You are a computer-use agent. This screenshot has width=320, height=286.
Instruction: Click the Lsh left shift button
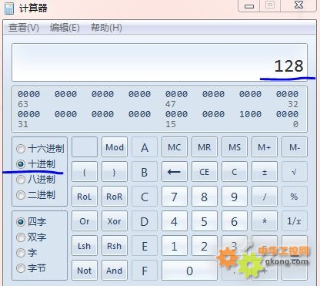pos(85,246)
